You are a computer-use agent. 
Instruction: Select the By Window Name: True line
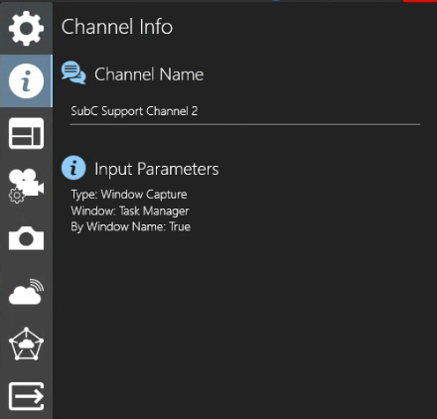coord(130,226)
